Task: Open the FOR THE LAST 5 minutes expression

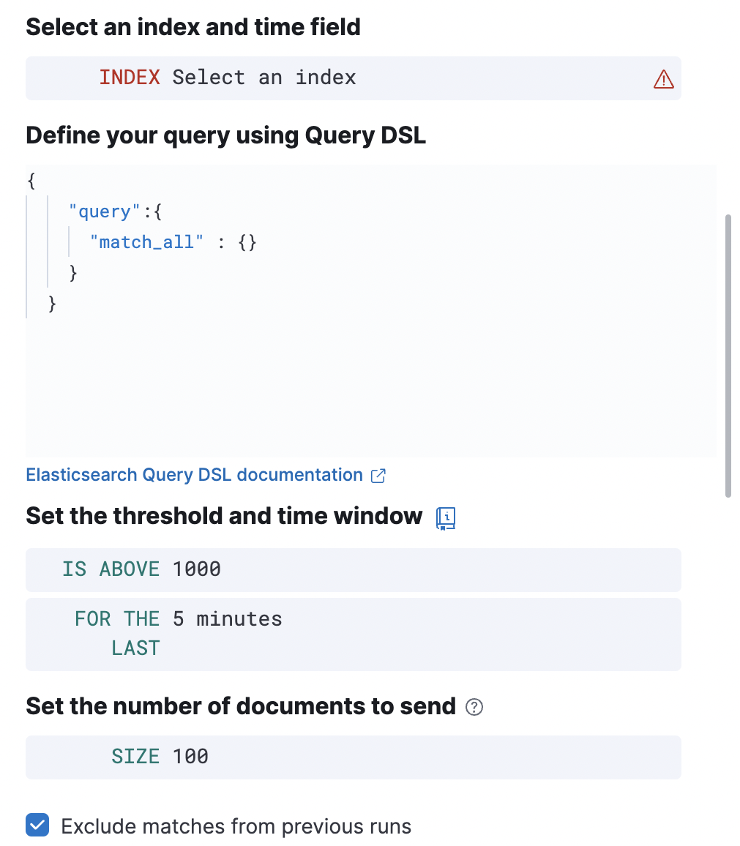Action: [x=178, y=633]
